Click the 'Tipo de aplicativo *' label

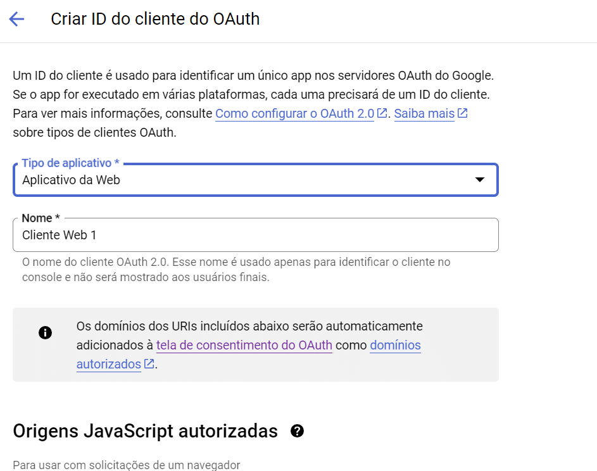pyautogui.click(x=70, y=163)
